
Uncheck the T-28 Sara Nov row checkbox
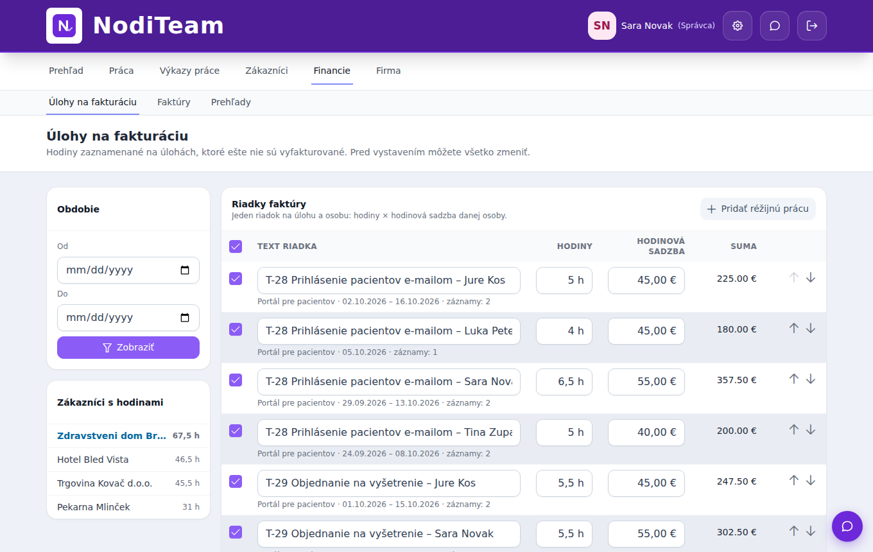pyautogui.click(x=236, y=380)
